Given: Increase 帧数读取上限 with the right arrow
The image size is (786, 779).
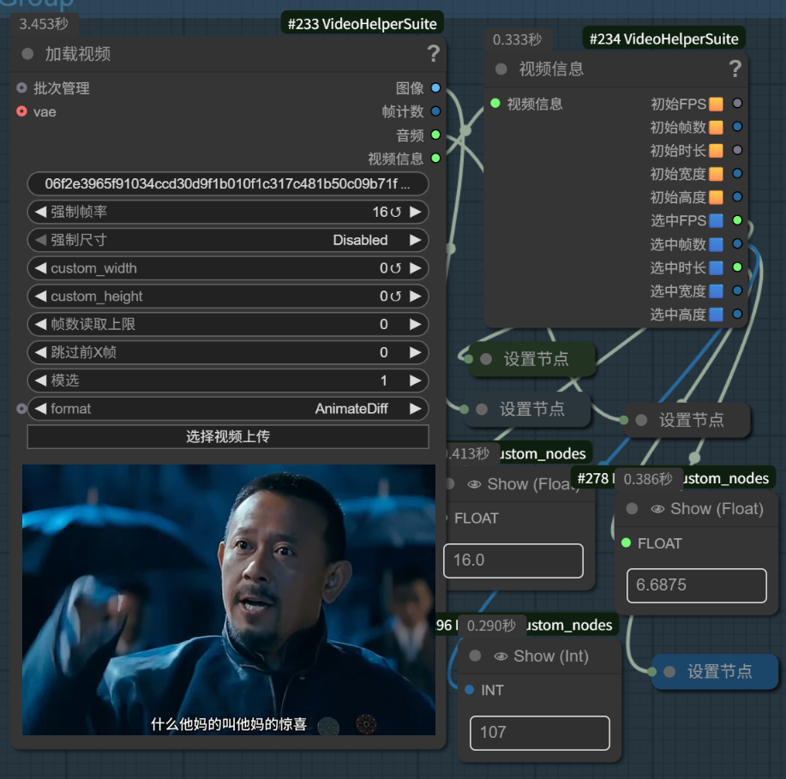Looking at the screenshot, I should click(415, 324).
